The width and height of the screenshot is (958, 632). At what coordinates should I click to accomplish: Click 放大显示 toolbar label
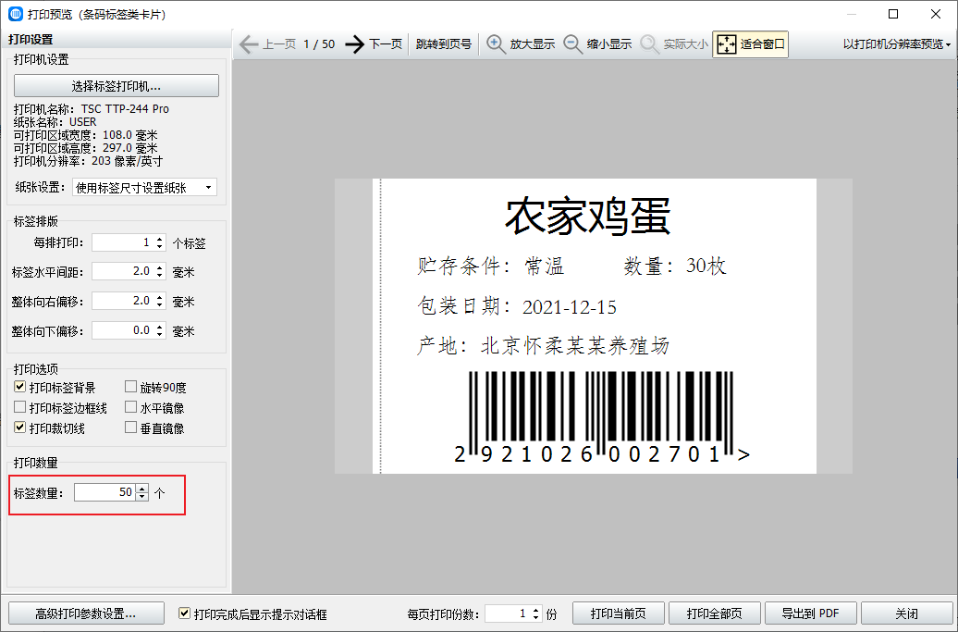[532, 44]
